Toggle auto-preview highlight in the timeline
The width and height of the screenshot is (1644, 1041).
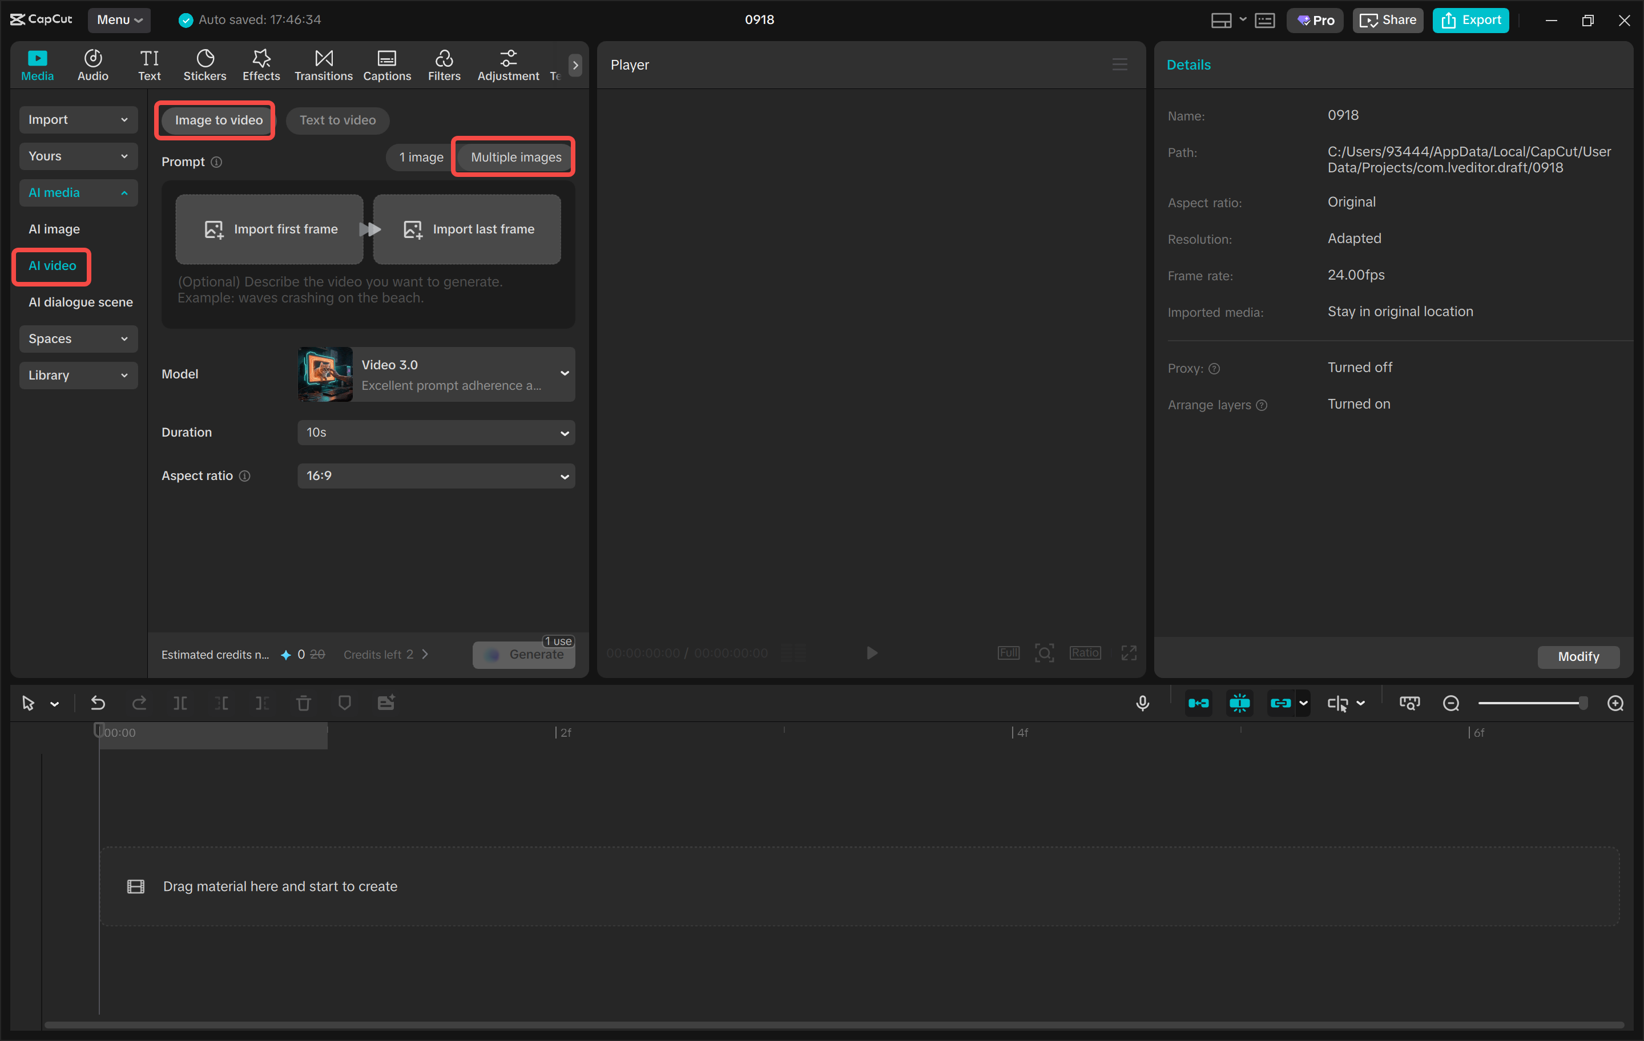click(x=1239, y=703)
